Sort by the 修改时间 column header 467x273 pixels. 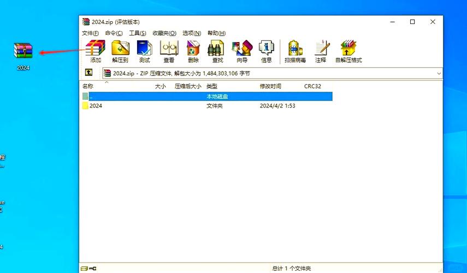click(270, 86)
